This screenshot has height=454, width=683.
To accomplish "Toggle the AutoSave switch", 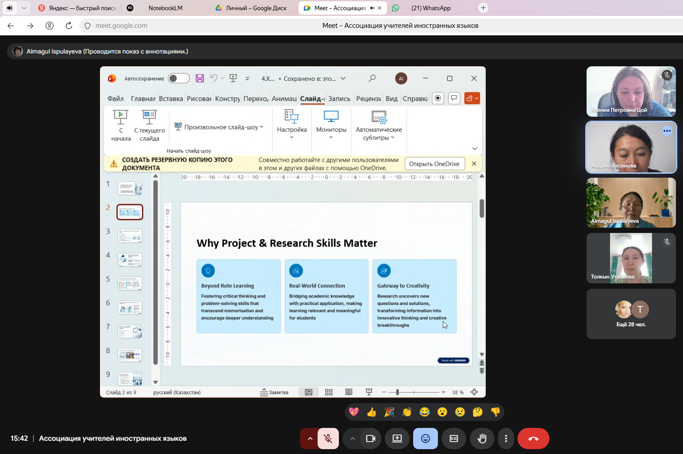I will 179,78.
